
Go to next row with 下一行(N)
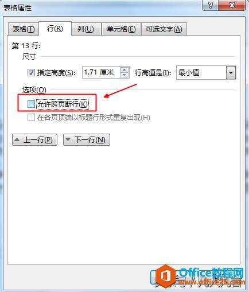(87, 140)
